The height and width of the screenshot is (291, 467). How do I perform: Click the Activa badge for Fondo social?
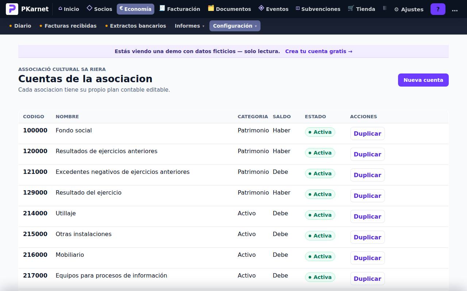(x=320, y=132)
